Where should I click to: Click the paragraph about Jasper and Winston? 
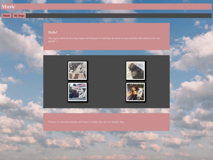pyautogui.click(x=104, y=40)
